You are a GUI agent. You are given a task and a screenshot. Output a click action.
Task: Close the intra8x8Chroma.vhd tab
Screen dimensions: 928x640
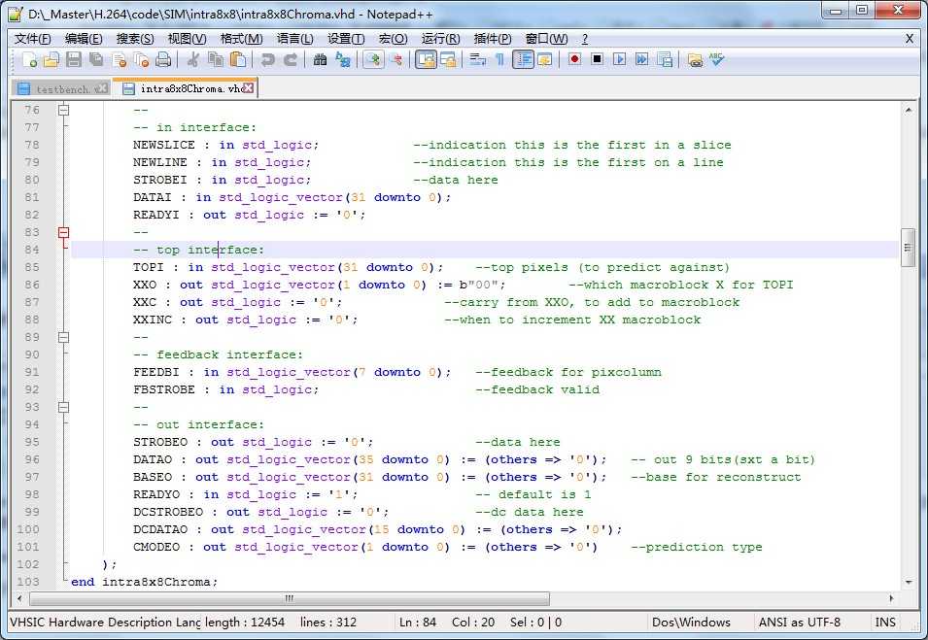(x=249, y=87)
